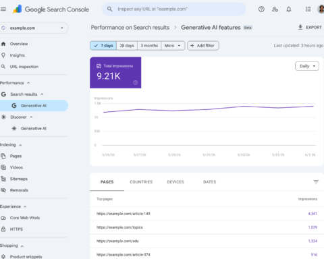This screenshot has width=324, height=259.
Task: Open the example.com/topics page row
Action: pos(207,227)
